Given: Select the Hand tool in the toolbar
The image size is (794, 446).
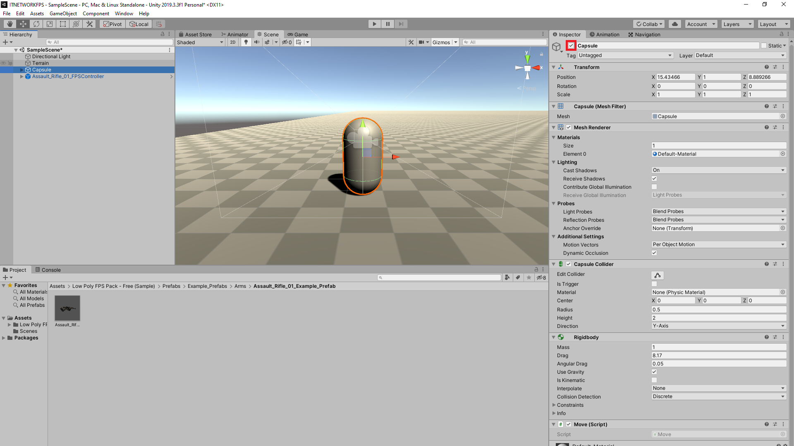Looking at the screenshot, I should point(9,24).
